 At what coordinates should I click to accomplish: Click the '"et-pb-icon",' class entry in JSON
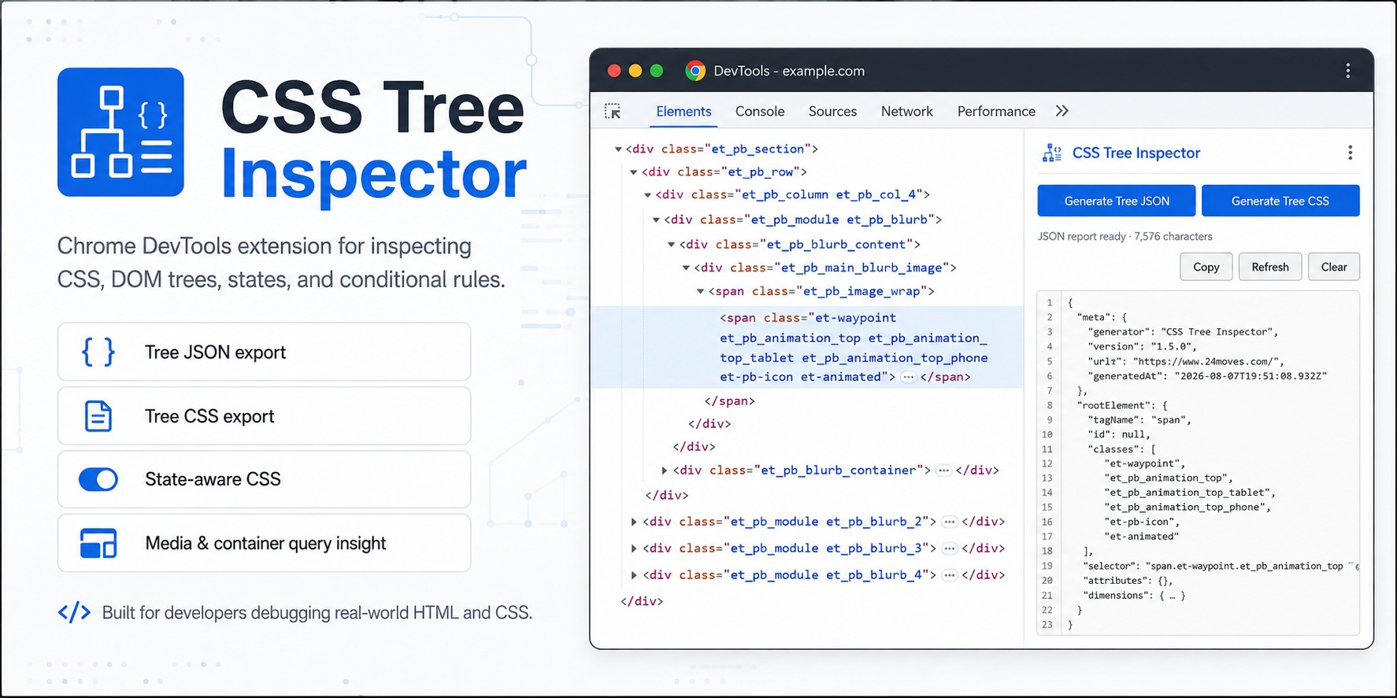1142,522
